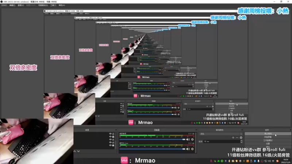Adjust the 麦克风/Aux volume slider
The image size is (292, 164).
click(152, 149)
